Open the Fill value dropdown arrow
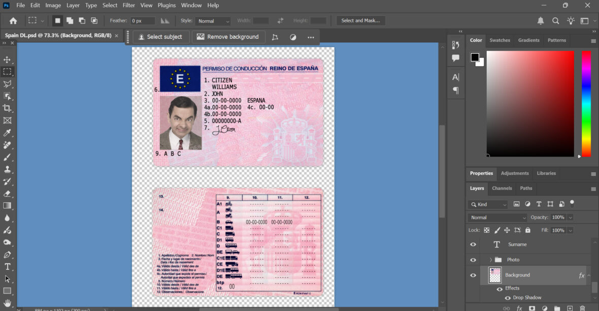Image resolution: width=599 pixels, height=311 pixels. click(571, 230)
